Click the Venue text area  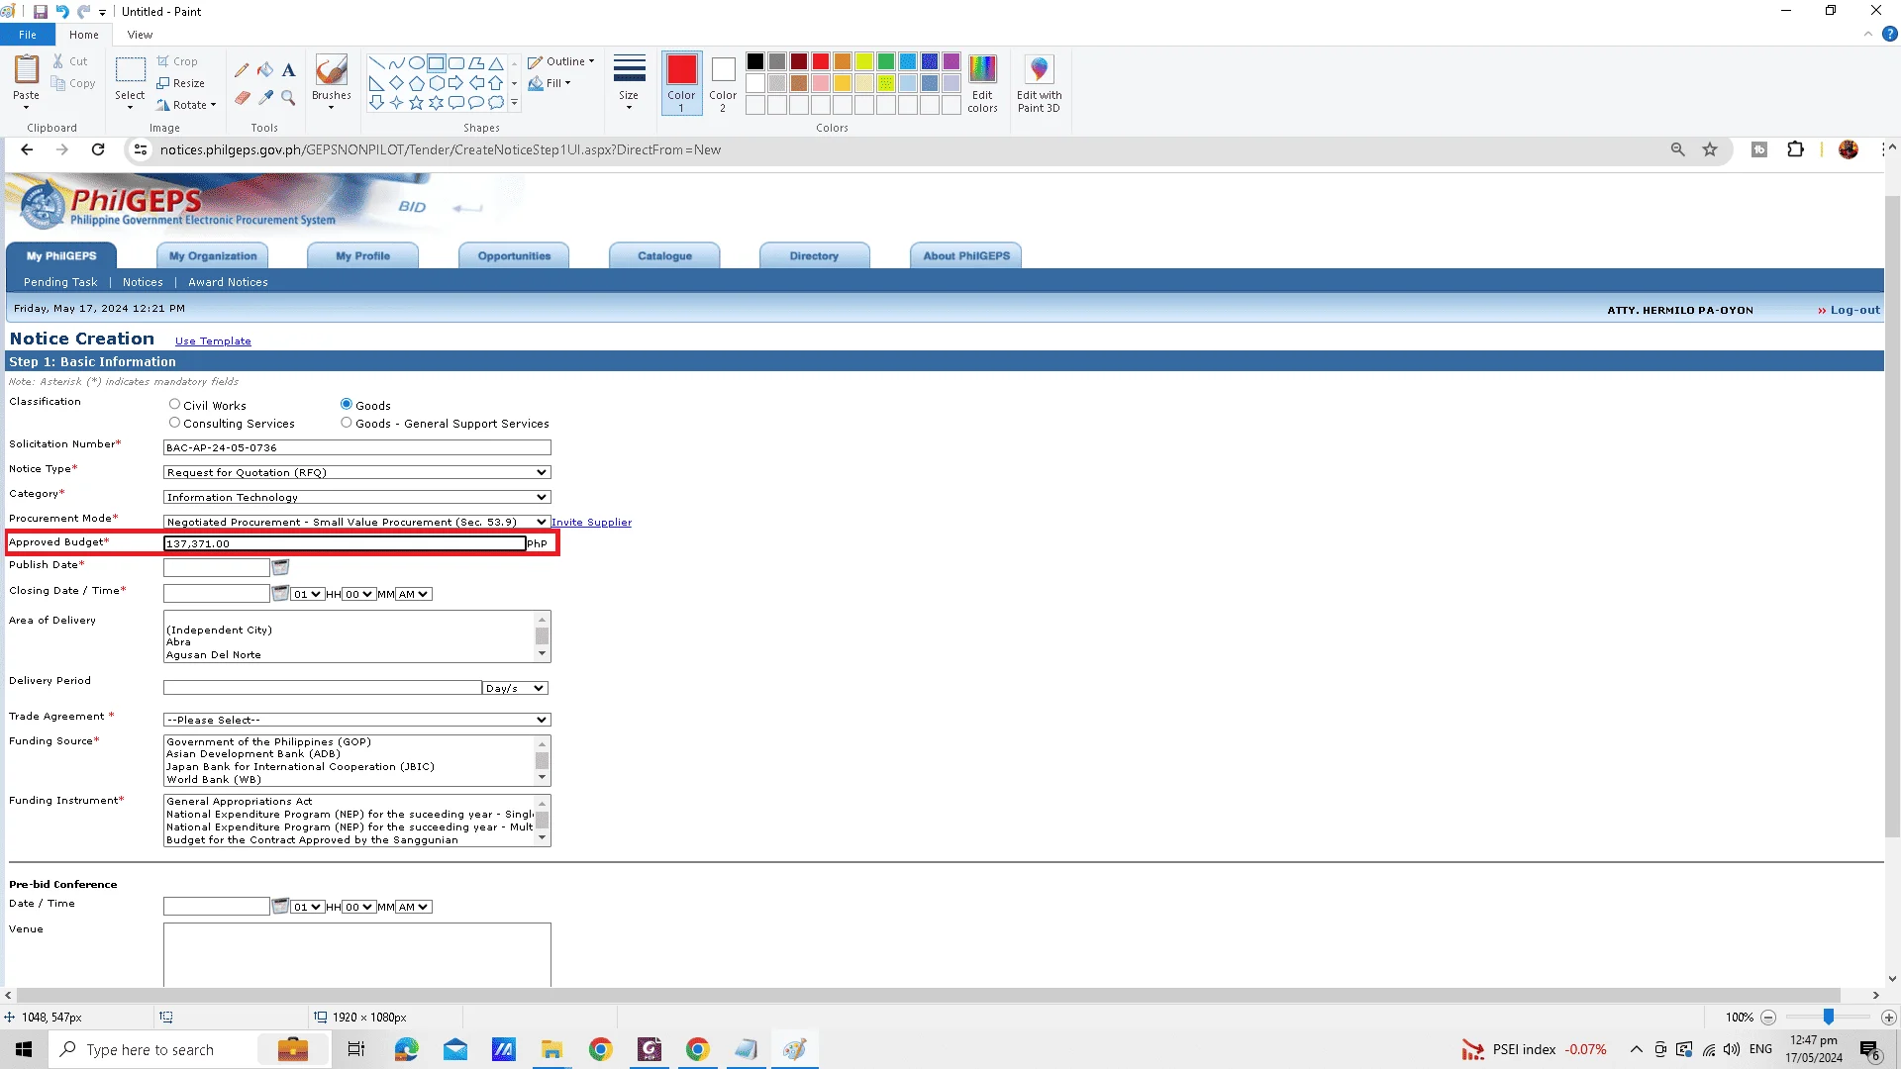pos(356,954)
